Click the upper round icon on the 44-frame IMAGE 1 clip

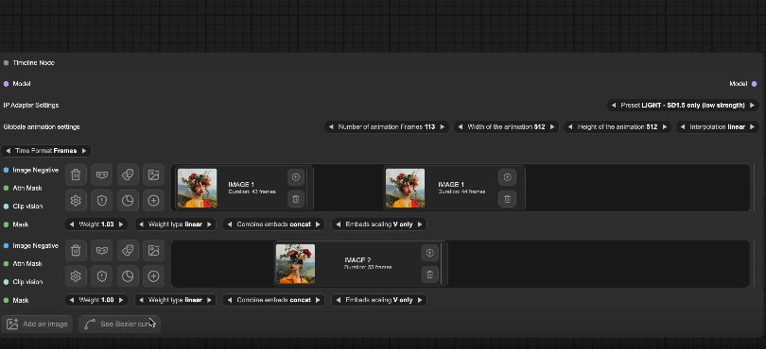pyautogui.click(x=507, y=177)
